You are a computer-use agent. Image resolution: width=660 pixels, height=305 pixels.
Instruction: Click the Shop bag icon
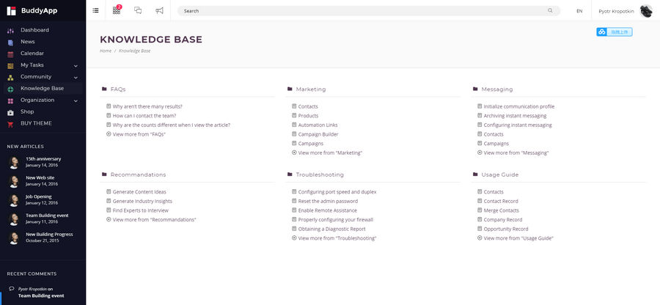click(x=10, y=113)
